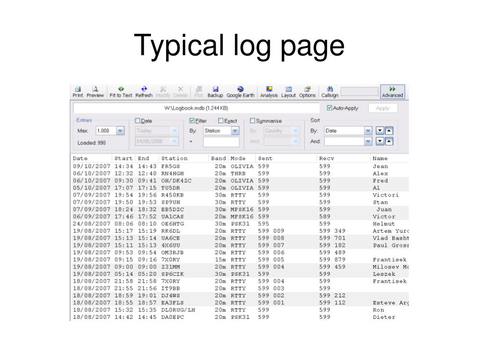Set Sort By to descending arrow
479x359 pixels.
point(380,131)
